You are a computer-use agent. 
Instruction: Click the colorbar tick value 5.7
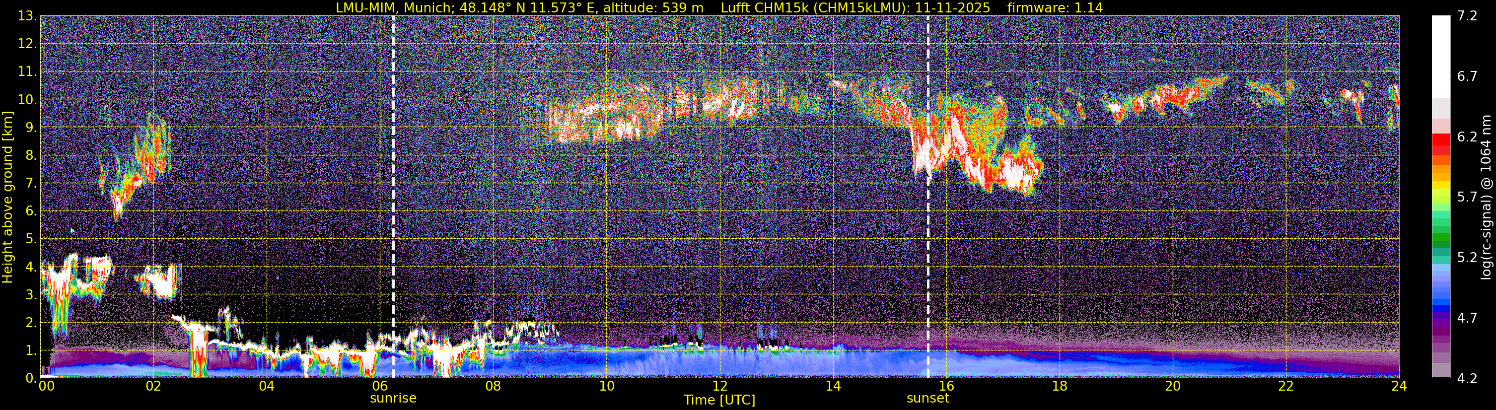pos(1467,198)
